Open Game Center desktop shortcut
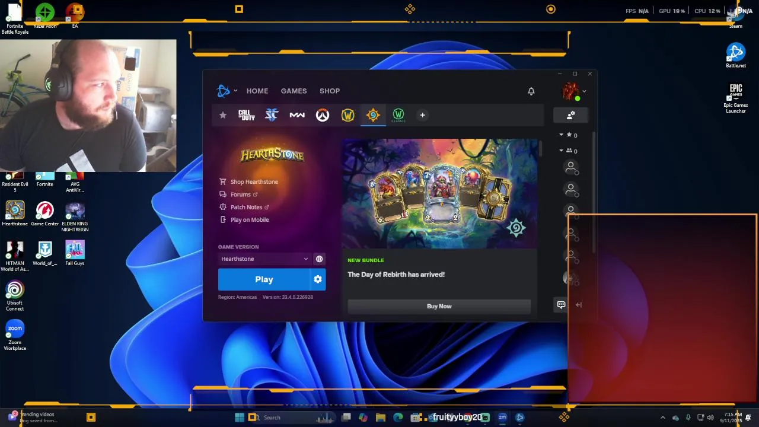The height and width of the screenshot is (427, 759). click(x=45, y=213)
